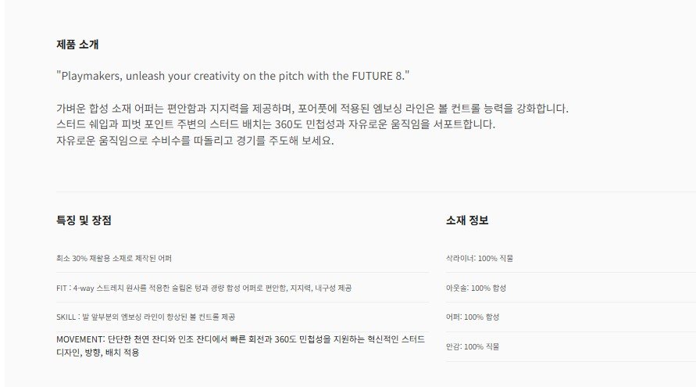Click the 어퍼: 100% 합성 row

click(x=571, y=317)
